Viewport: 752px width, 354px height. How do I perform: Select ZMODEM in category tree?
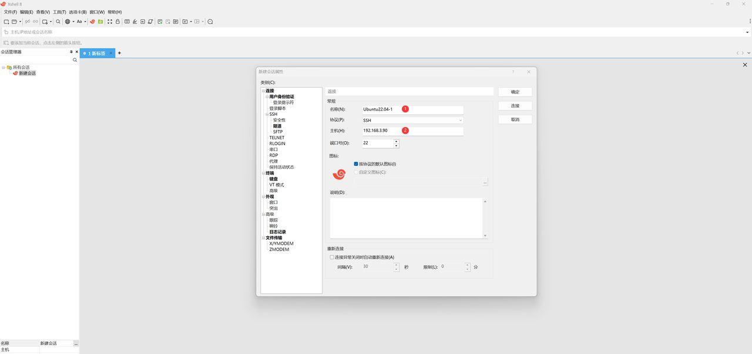(279, 249)
